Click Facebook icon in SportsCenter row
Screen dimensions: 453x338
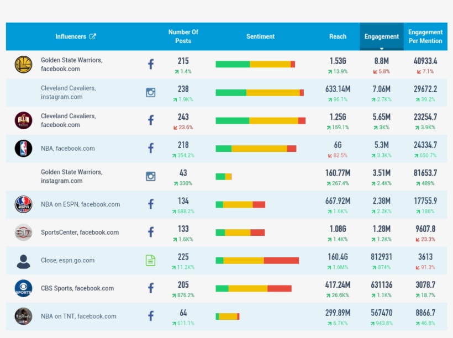[151, 232]
